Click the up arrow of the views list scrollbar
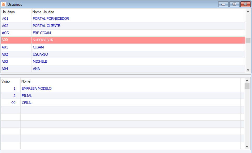 pos(247,81)
